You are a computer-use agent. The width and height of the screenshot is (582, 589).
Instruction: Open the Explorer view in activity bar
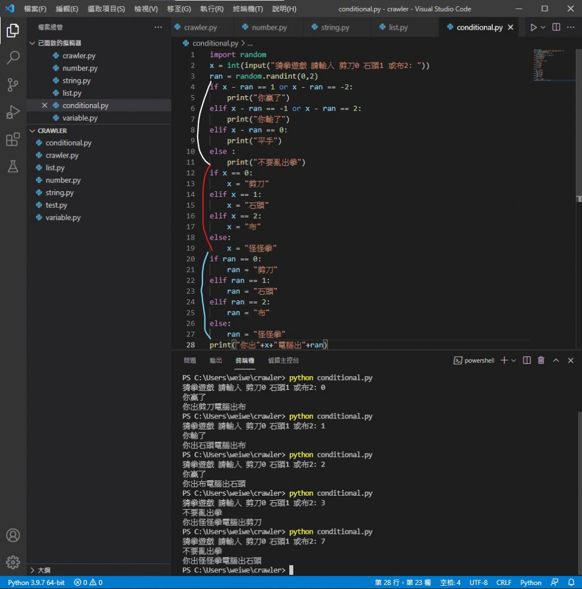click(13, 30)
